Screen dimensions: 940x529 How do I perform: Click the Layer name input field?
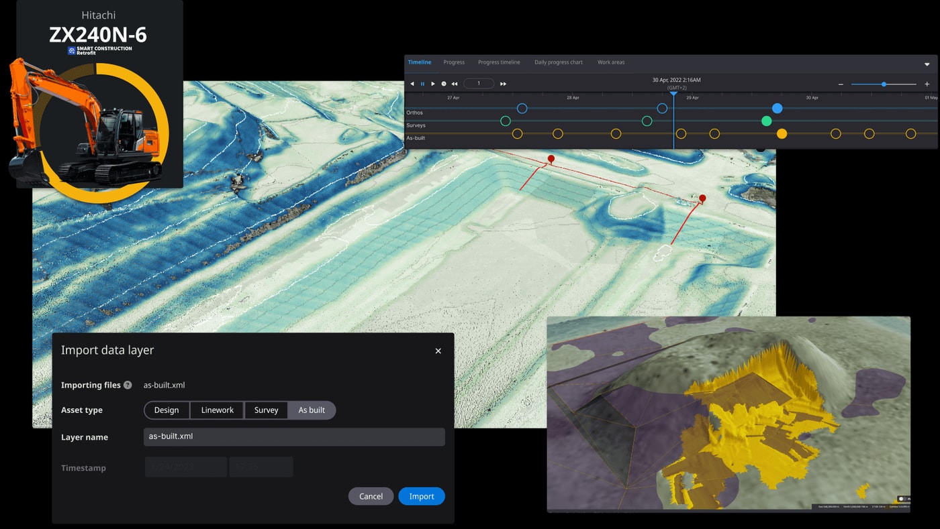294,436
